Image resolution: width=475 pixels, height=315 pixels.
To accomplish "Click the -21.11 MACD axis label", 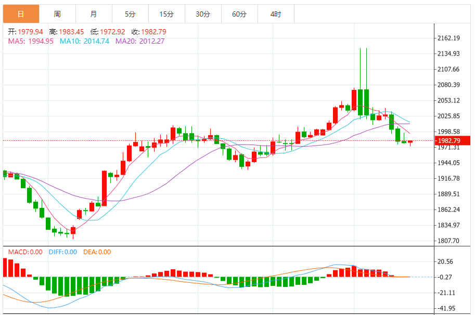I will pyautogui.click(x=446, y=293).
